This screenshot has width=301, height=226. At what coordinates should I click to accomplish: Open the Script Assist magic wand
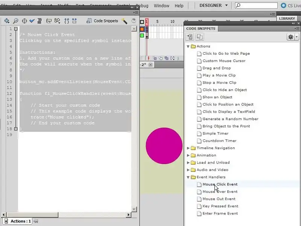[x=125, y=21]
